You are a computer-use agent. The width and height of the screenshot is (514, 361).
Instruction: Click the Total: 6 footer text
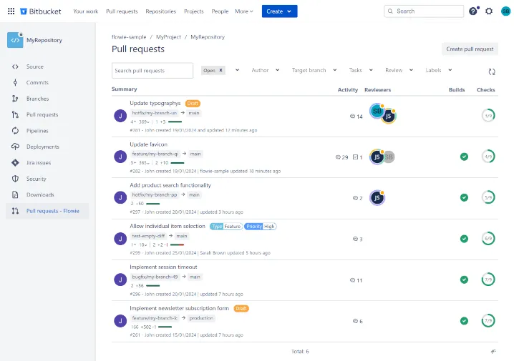point(300,352)
